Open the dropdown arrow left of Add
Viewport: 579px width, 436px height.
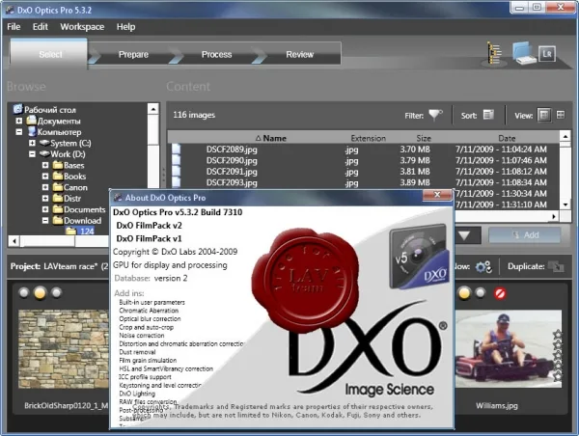pos(464,235)
